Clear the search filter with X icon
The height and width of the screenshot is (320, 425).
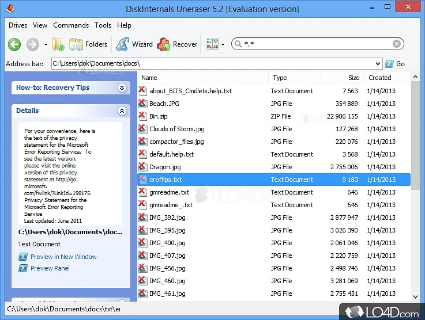click(x=397, y=44)
